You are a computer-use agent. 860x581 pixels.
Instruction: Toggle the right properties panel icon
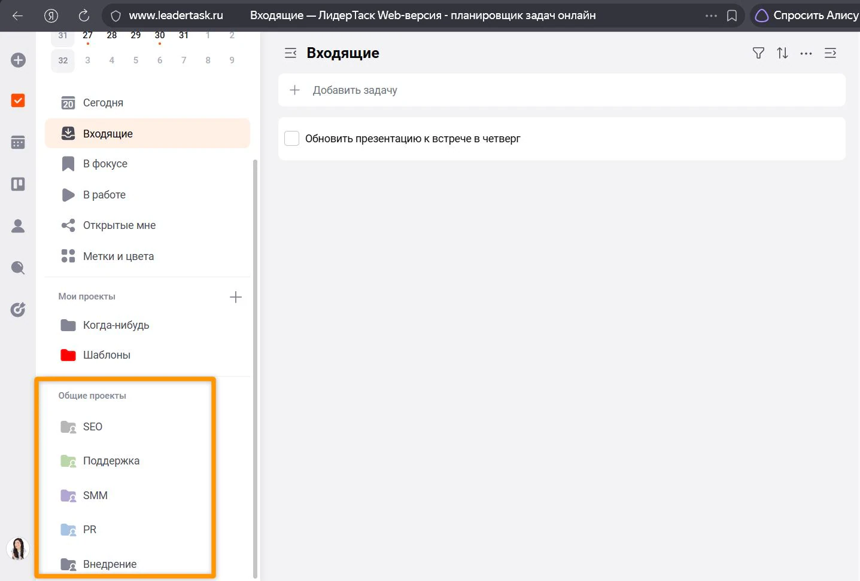point(831,53)
